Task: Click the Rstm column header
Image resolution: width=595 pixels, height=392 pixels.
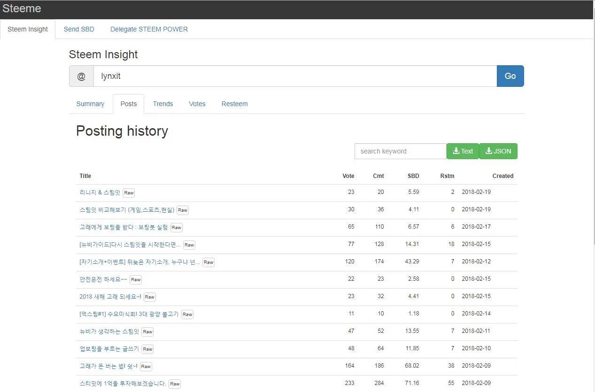Action: [x=448, y=176]
